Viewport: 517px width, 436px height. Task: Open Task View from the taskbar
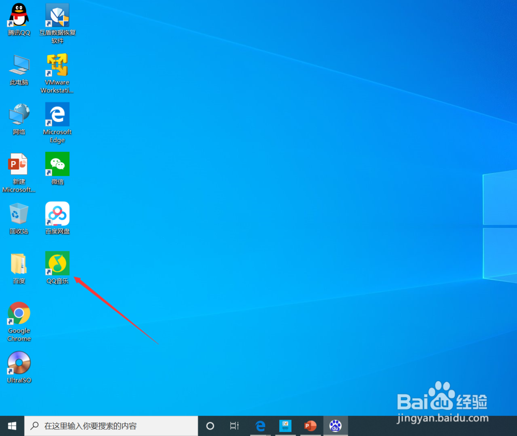coord(234,426)
